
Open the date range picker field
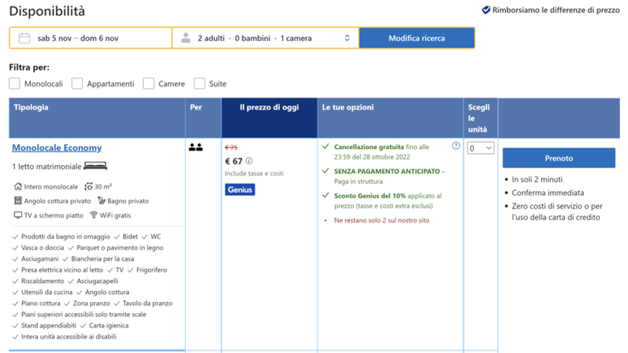pyautogui.click(x=90, y=38)
